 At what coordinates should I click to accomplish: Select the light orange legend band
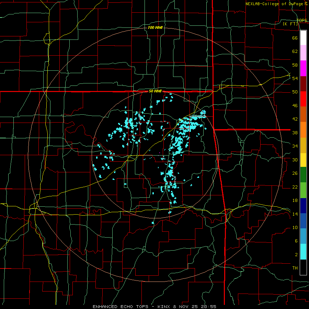[x=303, y=130]
